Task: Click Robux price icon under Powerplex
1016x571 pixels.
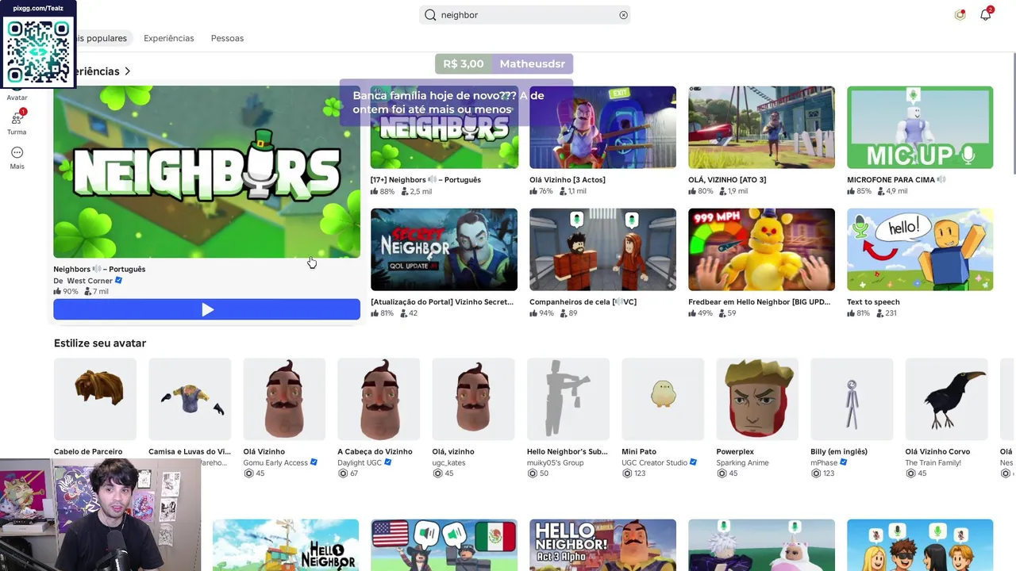Action: pos(722,473)
